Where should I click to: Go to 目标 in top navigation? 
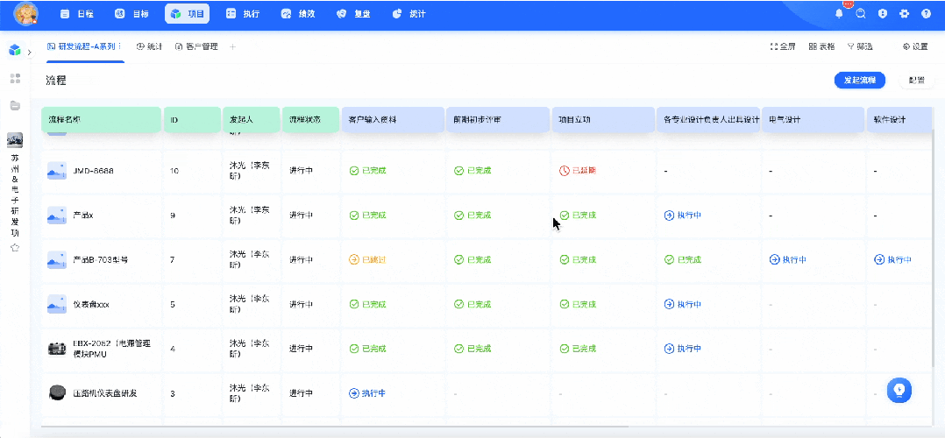tap(132, 13)
